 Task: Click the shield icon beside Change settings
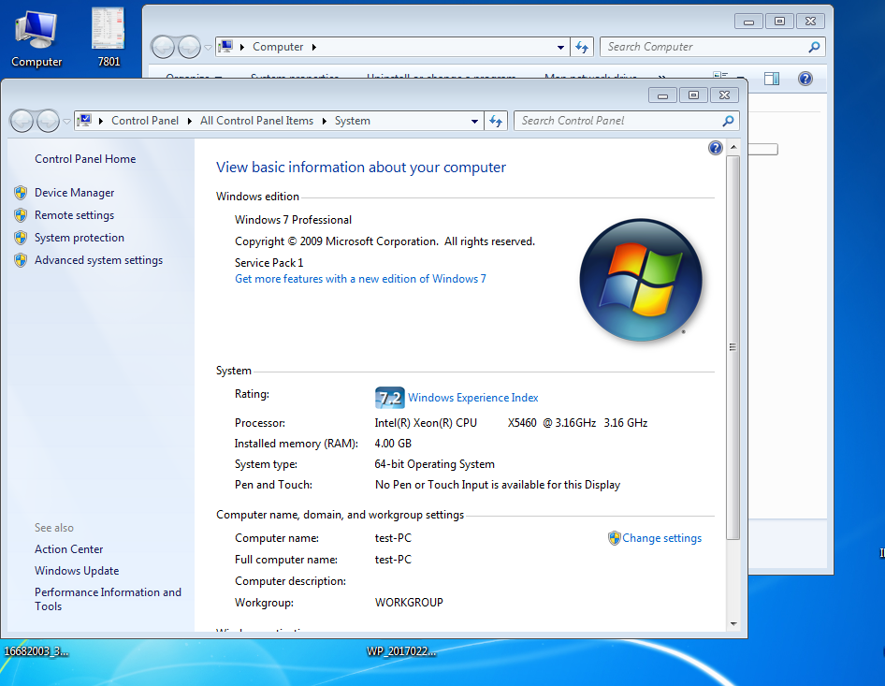(614, 538)
